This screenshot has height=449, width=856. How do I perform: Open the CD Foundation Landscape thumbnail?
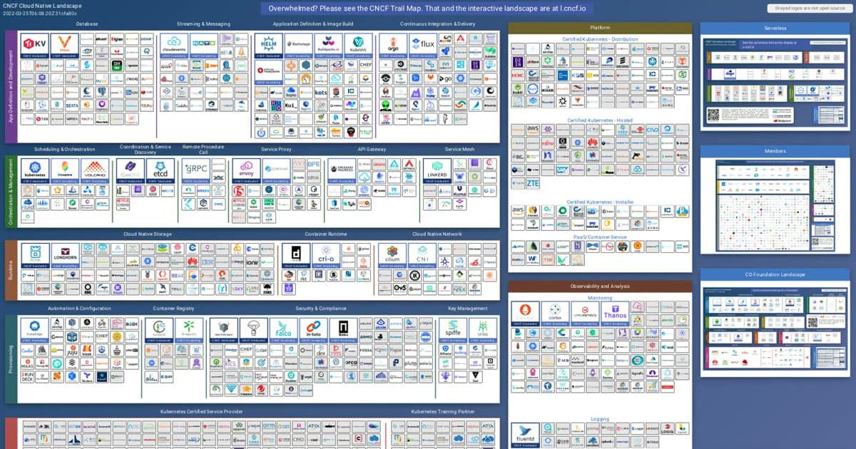pyautogui.click(x=775, y=328)
